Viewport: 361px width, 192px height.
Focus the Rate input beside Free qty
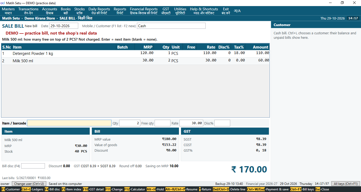pos(191,123)
